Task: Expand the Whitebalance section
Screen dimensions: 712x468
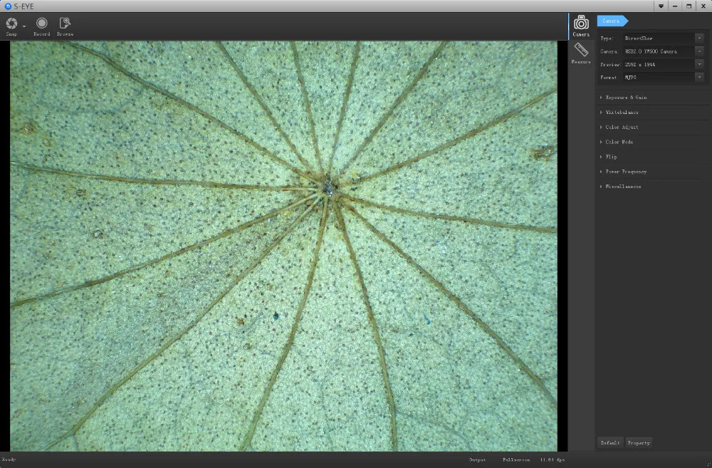Action: pyautogui.click(x=622, y=113)
